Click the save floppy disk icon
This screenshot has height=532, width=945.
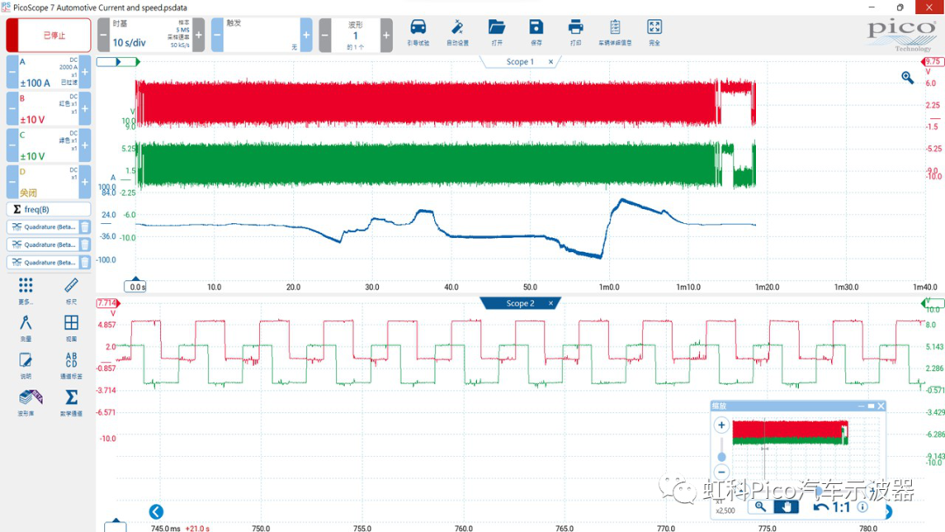[x=535, y=32]
